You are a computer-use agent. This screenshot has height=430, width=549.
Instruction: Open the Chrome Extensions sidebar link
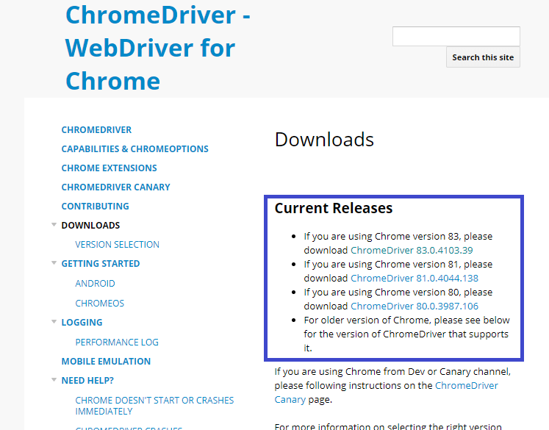(x=109, y=168)
